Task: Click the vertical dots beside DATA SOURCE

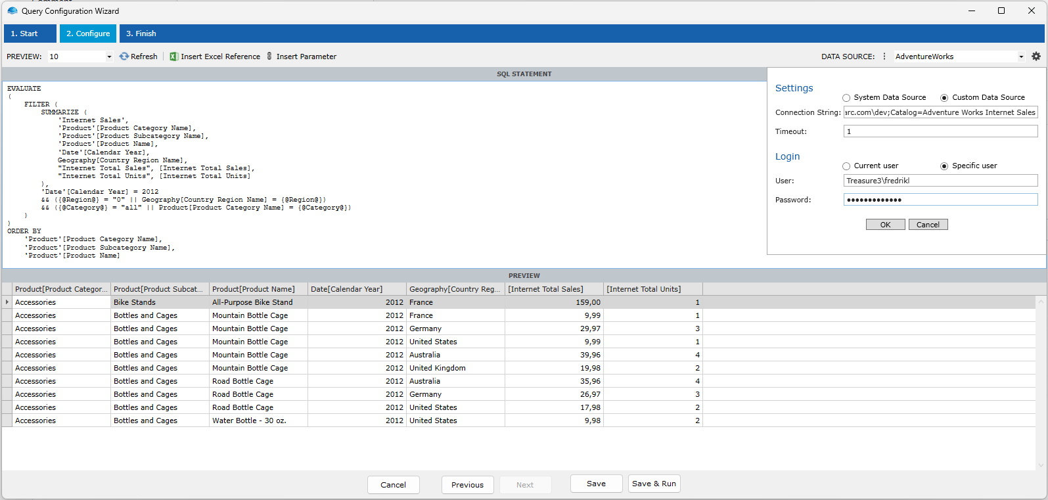Action: tap(884, 57)
